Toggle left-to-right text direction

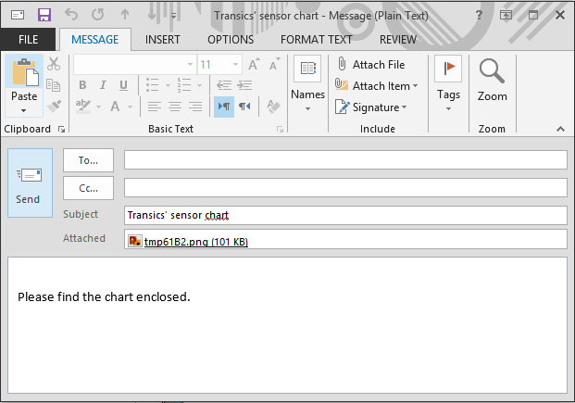223,107
